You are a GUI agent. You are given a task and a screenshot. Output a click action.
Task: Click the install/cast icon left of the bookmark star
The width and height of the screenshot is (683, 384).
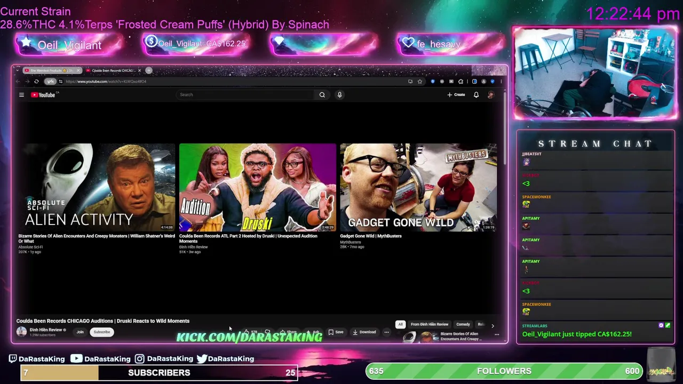tap(410, 82)
